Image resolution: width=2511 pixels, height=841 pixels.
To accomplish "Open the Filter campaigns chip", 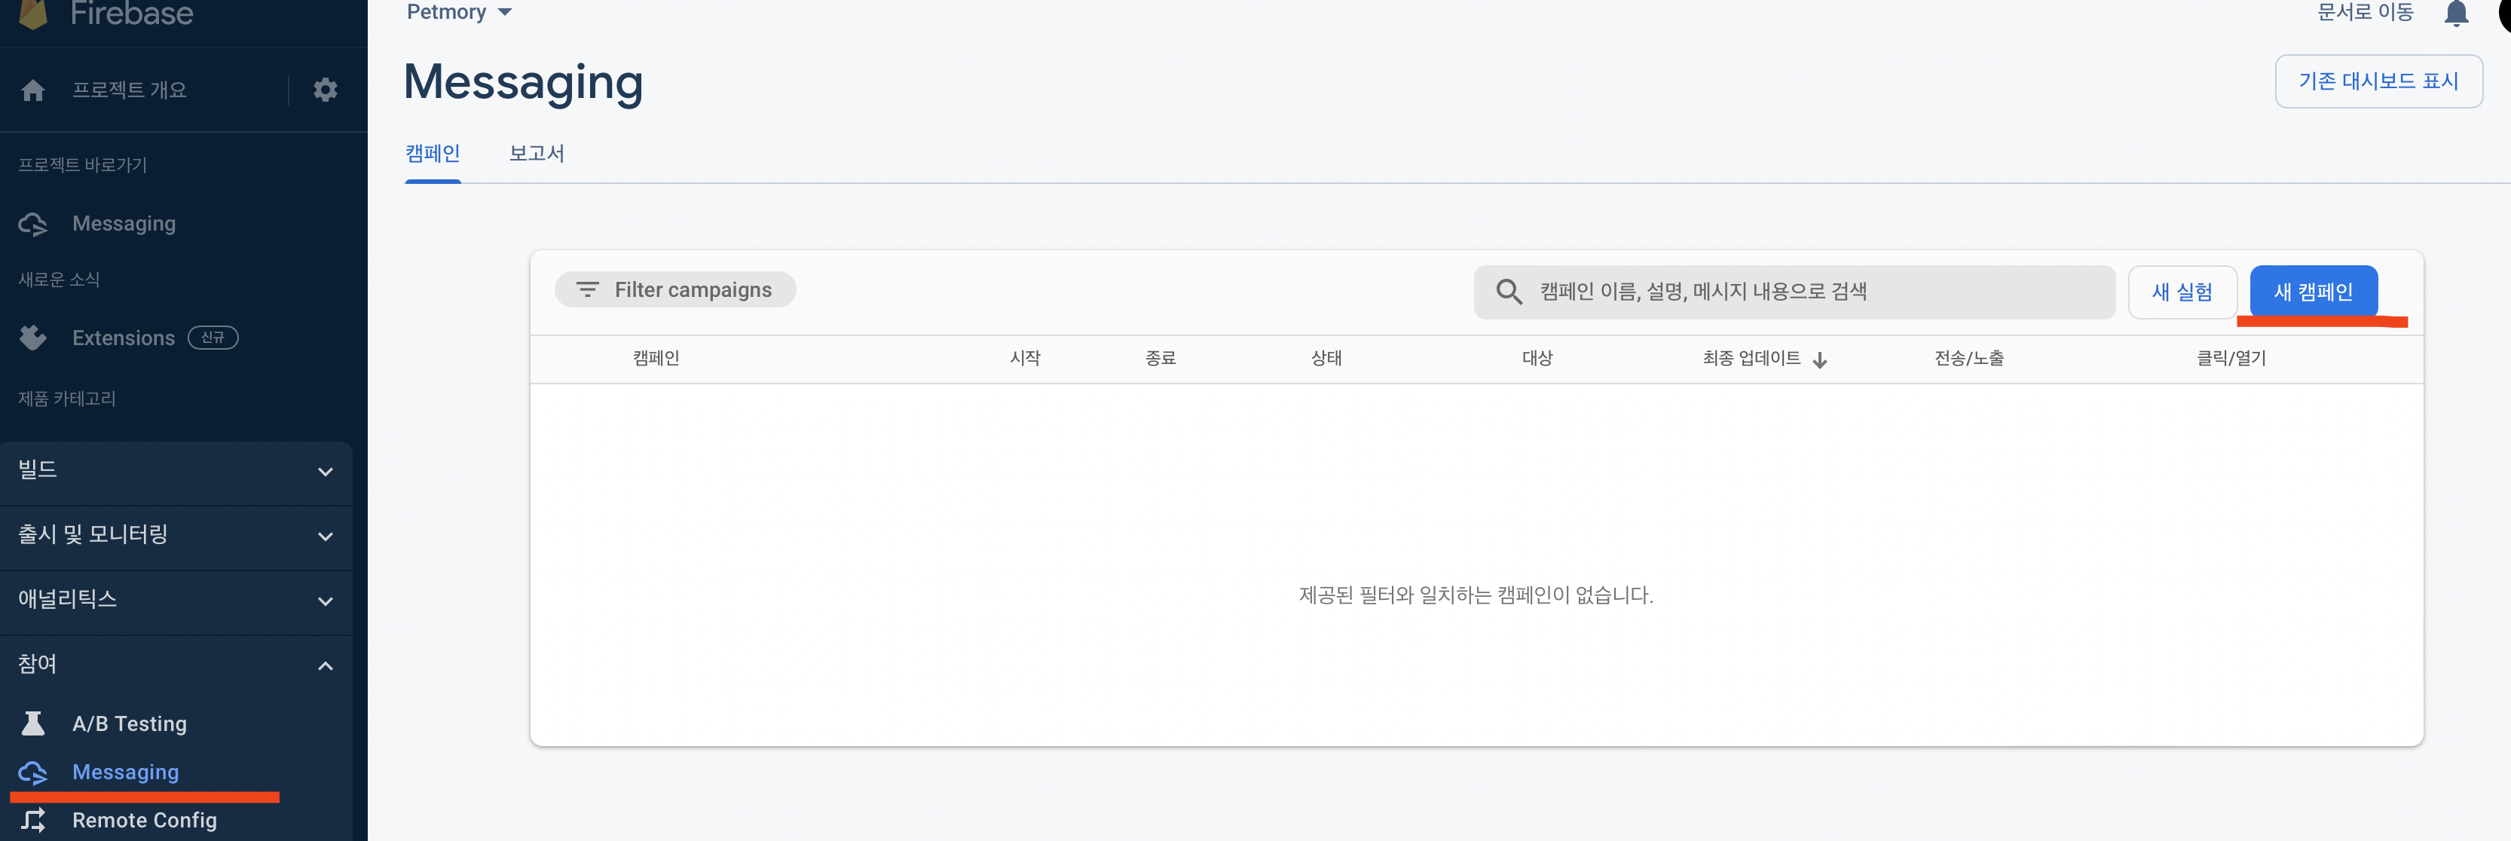I will 674,289.
